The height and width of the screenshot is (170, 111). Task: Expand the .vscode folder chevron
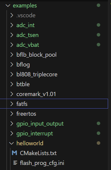point(12,16)
